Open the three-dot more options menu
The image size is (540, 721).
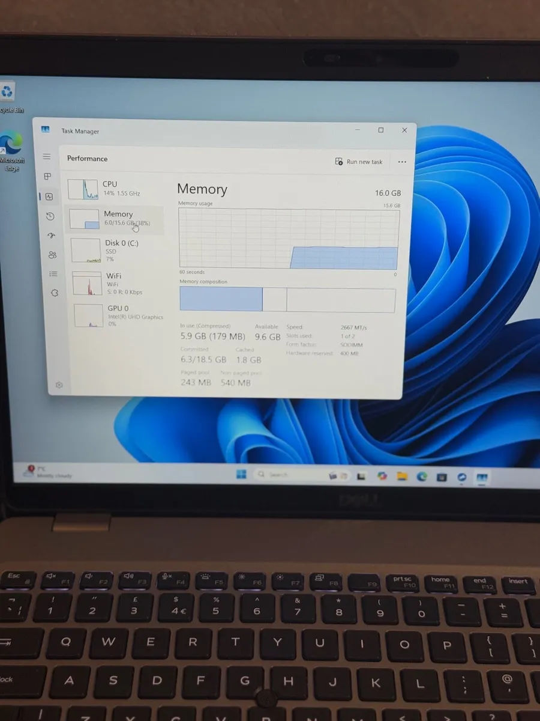pyautogui.click(x=402, y=162)
